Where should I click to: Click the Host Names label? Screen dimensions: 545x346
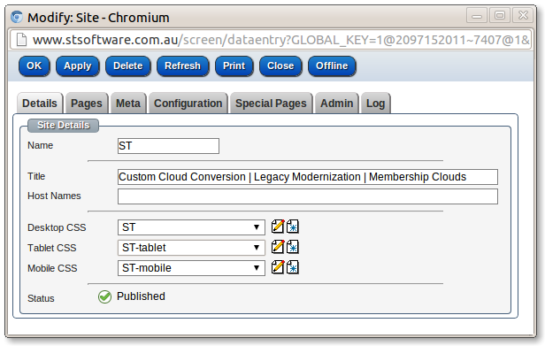point(54,196)
